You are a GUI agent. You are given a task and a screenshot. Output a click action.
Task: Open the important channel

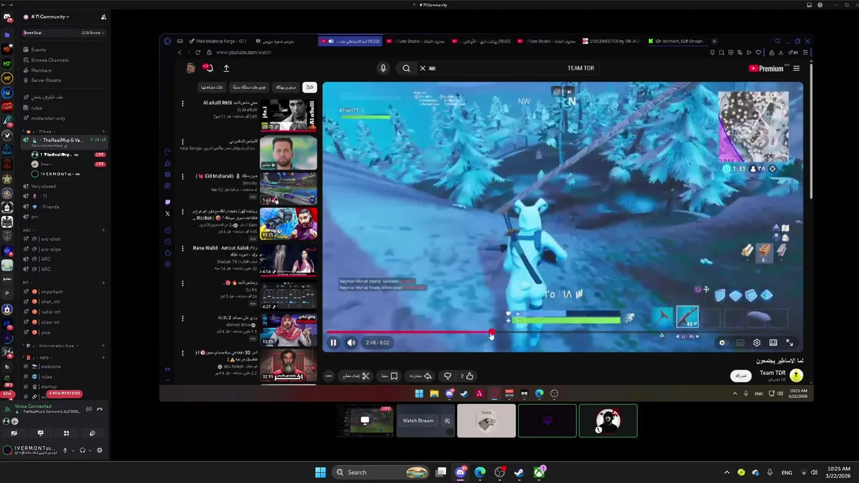click(64, 292)
